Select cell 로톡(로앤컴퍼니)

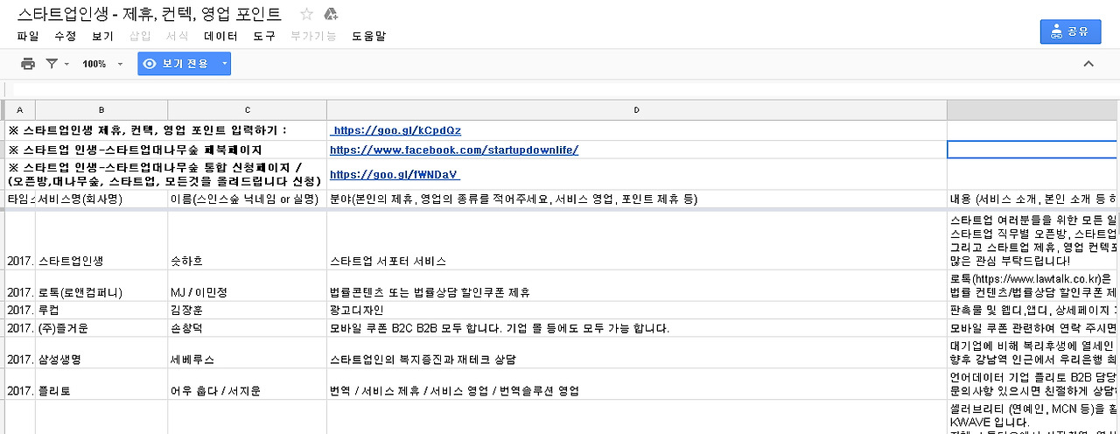click(x=101, y=285)
